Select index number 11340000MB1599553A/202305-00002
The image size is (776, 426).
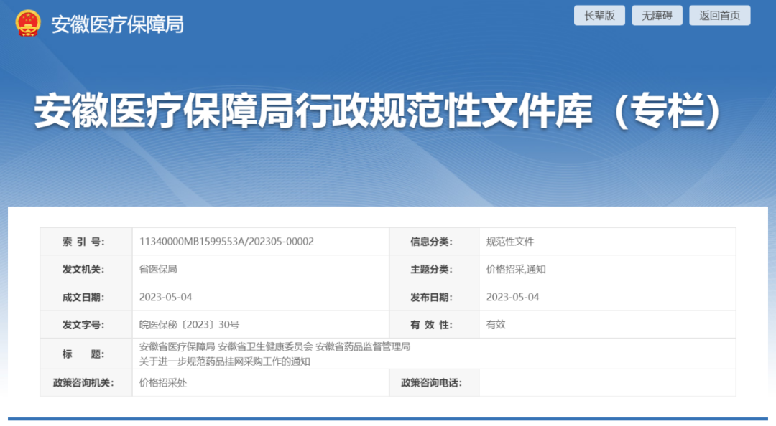[x=226, y=242]
